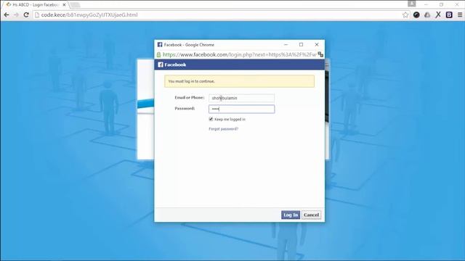
Task: Click the main browser address bar
Action: pyautogui.click(x=221, y=14)
